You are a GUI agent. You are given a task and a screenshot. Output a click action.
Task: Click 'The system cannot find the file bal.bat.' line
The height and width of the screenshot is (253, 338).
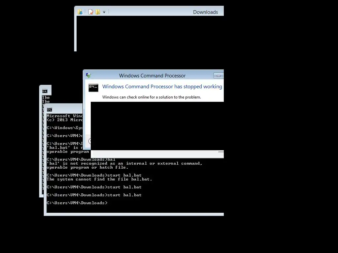(99, 179)
